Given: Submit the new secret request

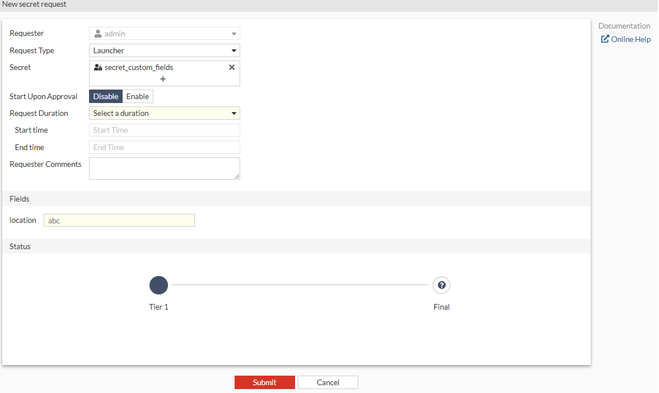Looking at the screenshot, I should [264, 382].
